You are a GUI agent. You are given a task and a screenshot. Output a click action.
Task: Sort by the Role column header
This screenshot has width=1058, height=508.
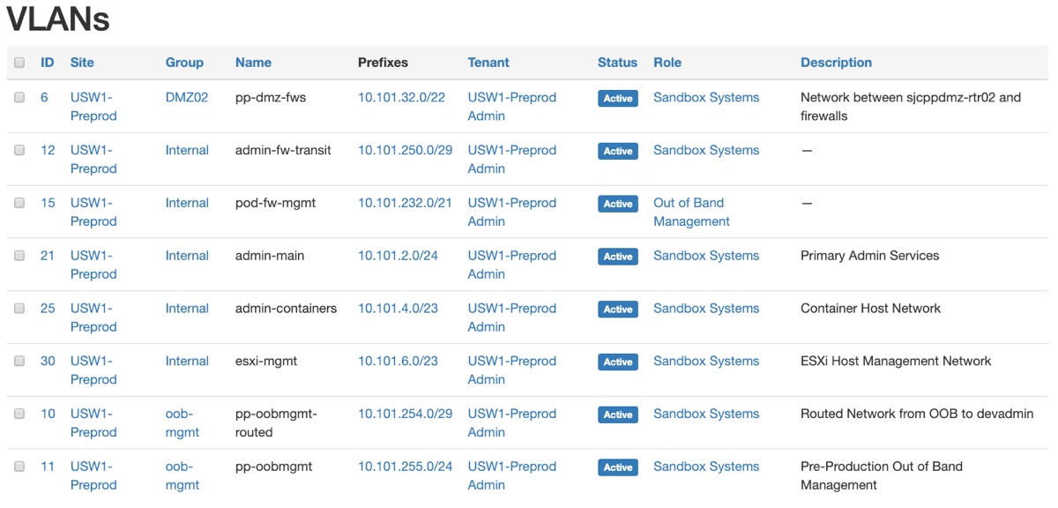667,63
